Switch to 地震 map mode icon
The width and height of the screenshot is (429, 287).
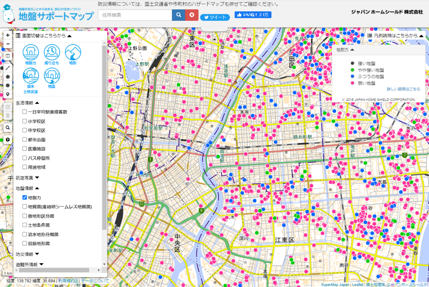[x=52, y=78]
